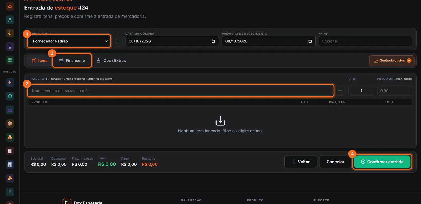Screen dimensions: 421x204
Task: Open the teal cube module icon
Action: (x=10, y=96)
